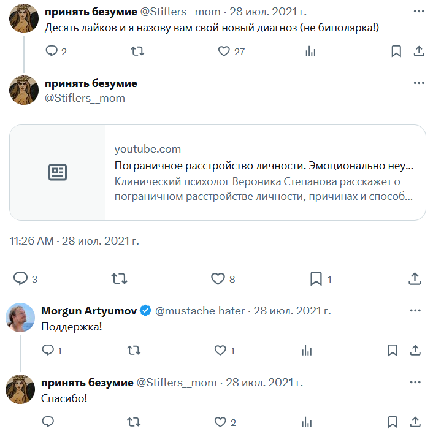Open more options for main YouTube-link tweet
Screen dimensions: 433x442
(x=419, y=83)
